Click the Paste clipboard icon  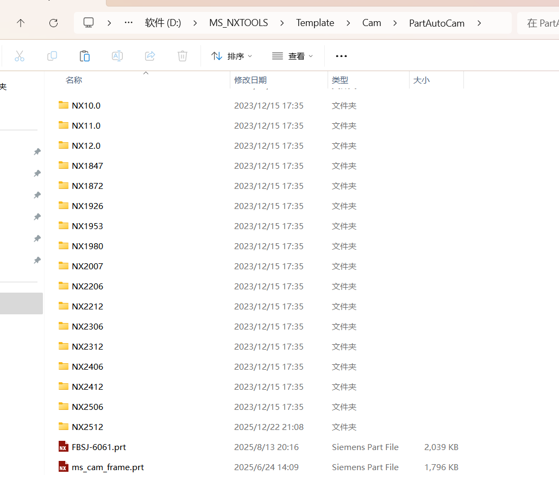point(85,56)
